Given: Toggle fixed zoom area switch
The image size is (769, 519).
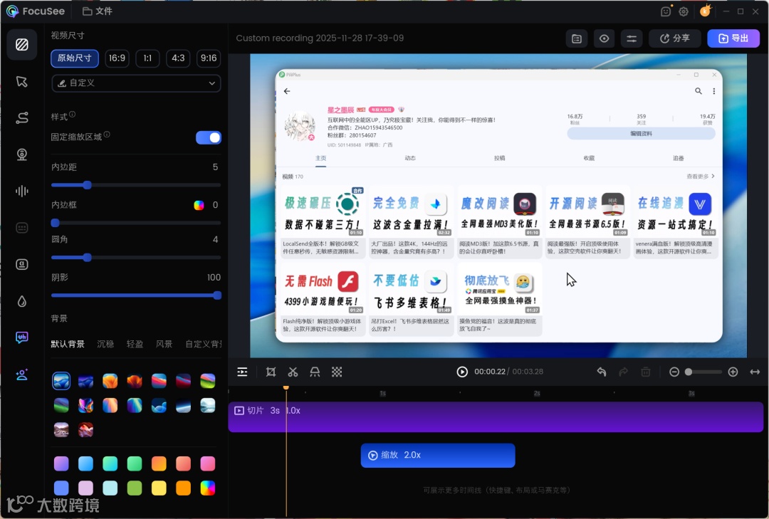Looking at the screenshot, I should click(x=209, y=138).
